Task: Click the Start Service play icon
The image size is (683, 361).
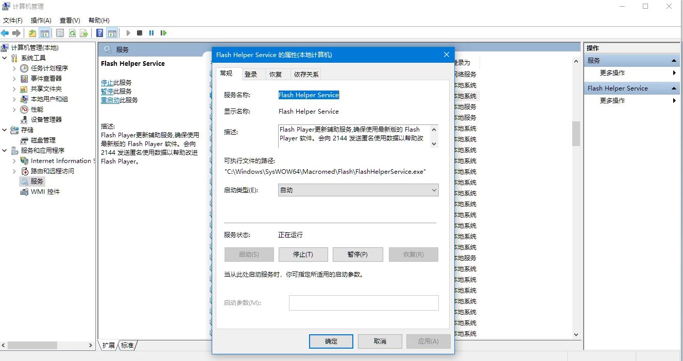Action: (x=128, y=33)
